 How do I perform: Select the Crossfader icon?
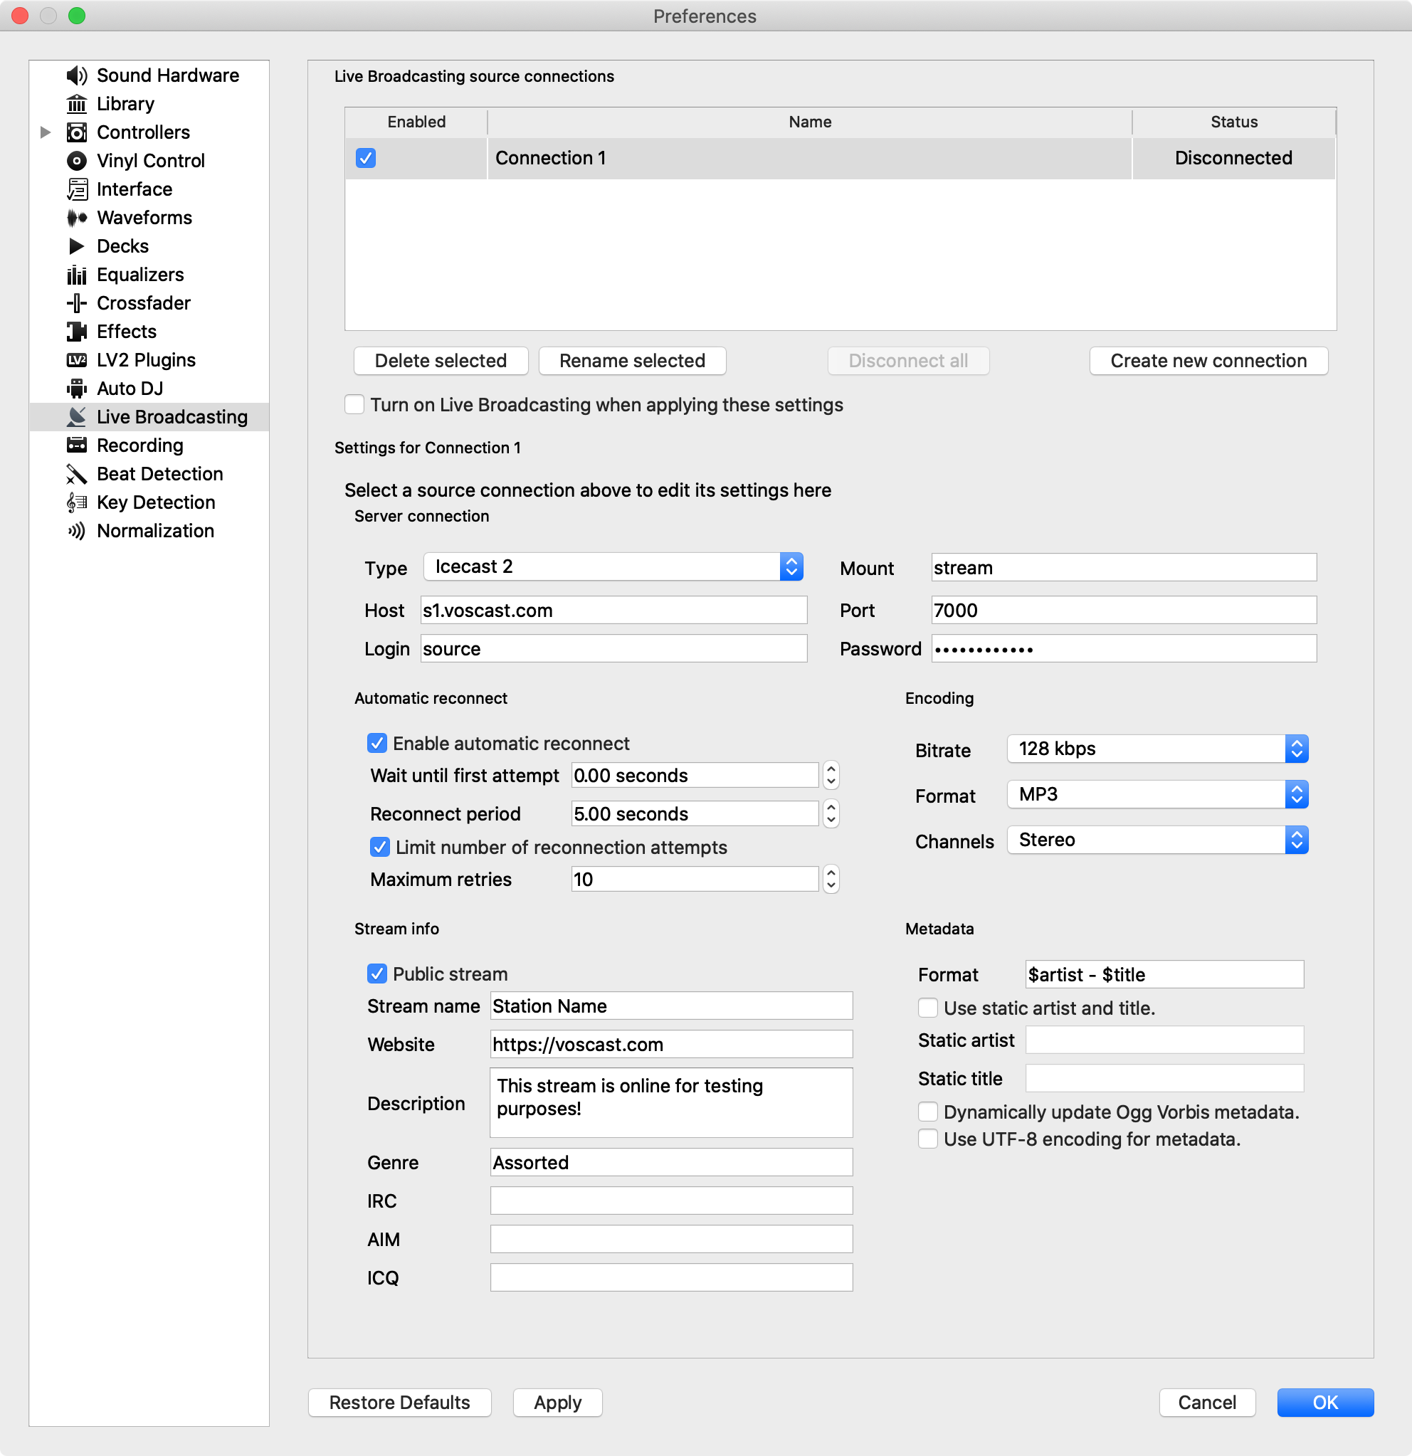(x=76, y=303)
